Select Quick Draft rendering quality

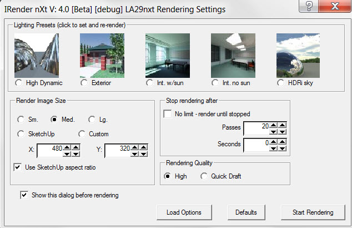tap(204, 176)
